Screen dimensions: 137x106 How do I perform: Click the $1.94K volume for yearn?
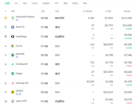click(109, 100)
